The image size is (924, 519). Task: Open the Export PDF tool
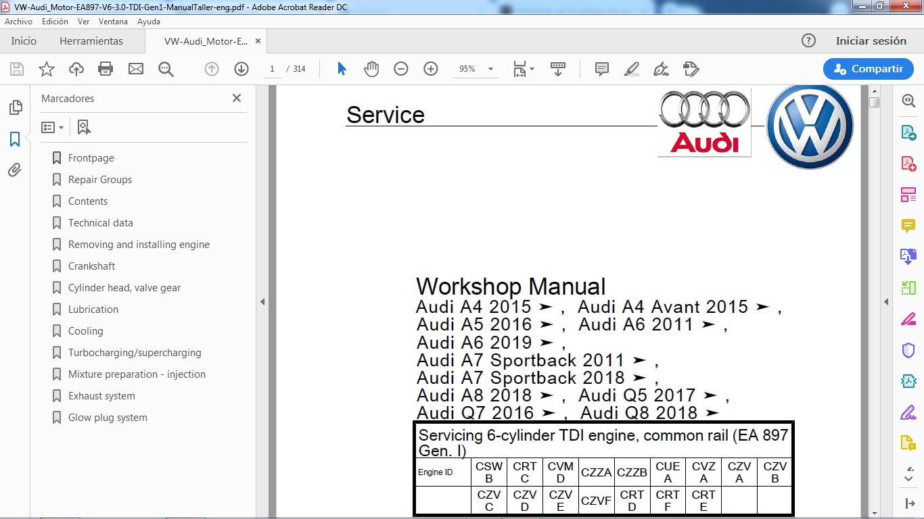pyautogui.click(x=908, y=132)
